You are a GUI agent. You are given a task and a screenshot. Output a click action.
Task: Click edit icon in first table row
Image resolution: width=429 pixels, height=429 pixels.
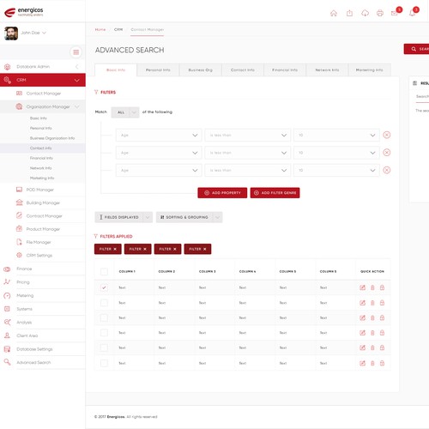pyautogui.click(x=362, y=287)
